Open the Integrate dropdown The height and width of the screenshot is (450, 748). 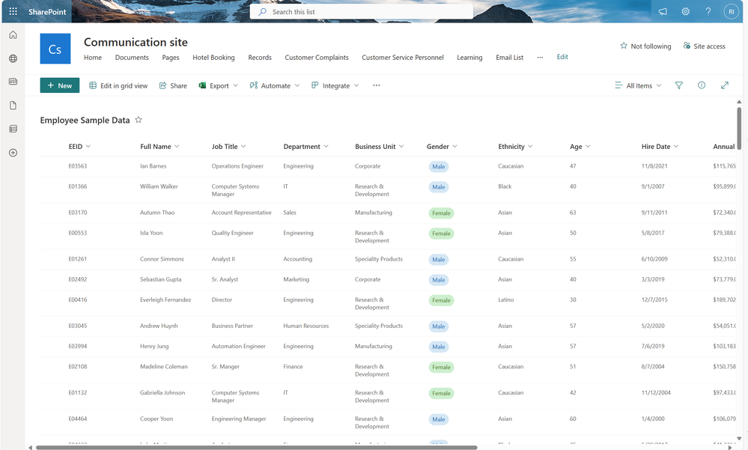335,86
